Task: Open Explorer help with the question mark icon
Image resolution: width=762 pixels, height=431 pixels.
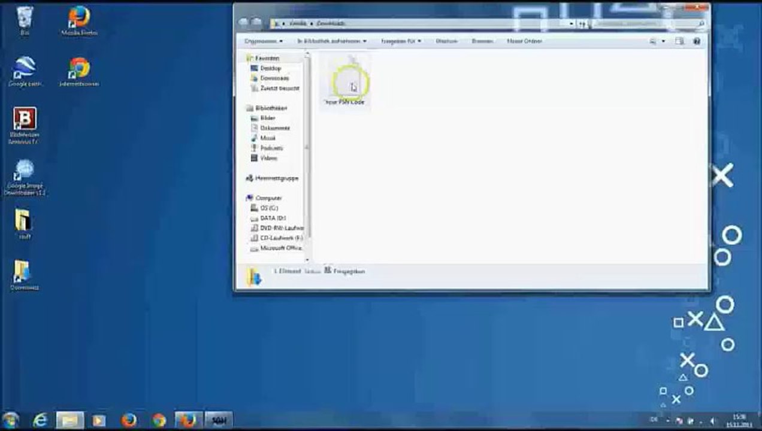Action: coord(697,41)
